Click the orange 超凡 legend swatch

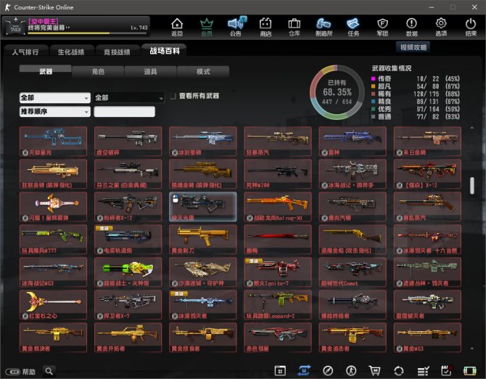[x=374, y=86]
